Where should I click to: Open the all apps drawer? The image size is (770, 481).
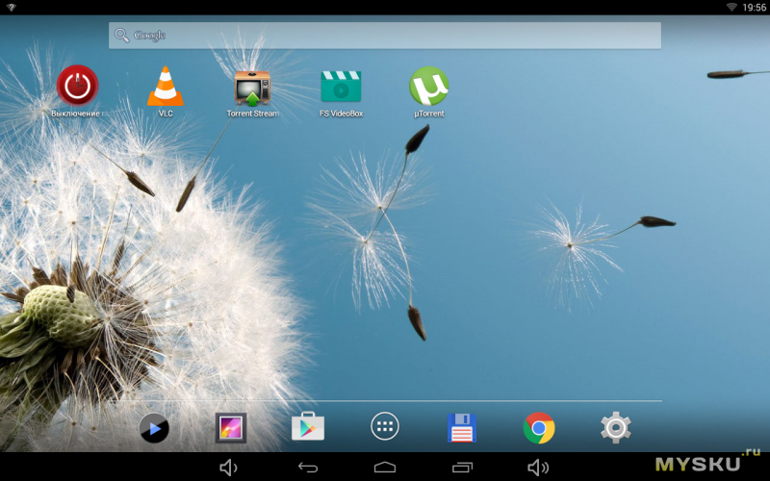(385, 426)
